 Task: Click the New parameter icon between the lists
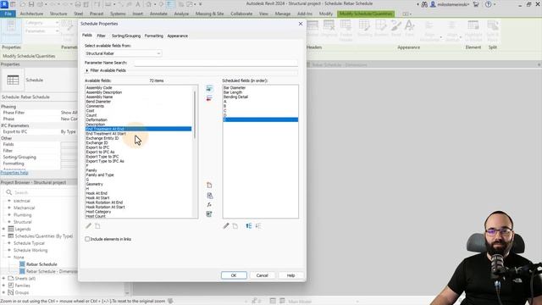209,186
